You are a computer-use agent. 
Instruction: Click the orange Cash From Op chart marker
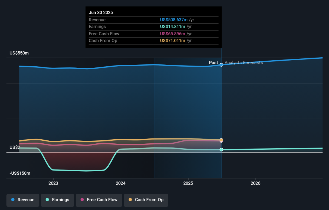click(x=221, y=140)
